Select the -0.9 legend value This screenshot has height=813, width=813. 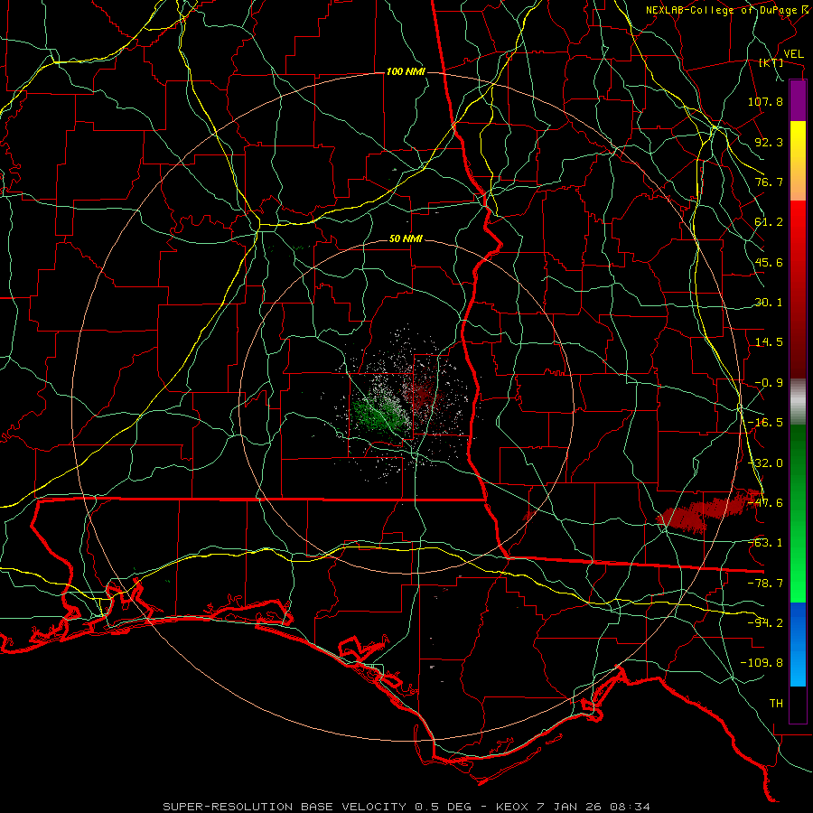[x=769, y=383]
